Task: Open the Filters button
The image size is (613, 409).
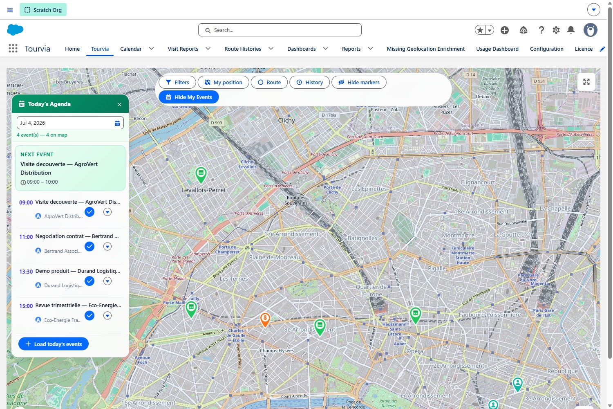Action: click(x=177, y=82)
